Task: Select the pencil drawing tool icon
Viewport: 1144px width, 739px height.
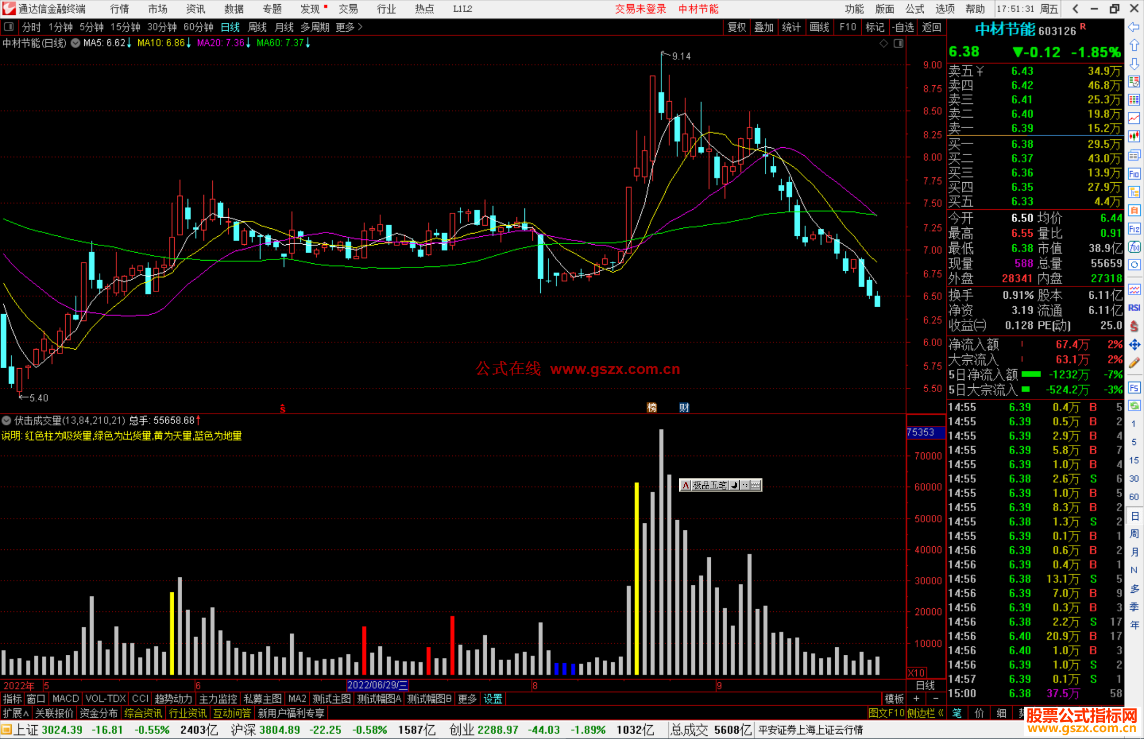Action: click(x=1134, y=363)
